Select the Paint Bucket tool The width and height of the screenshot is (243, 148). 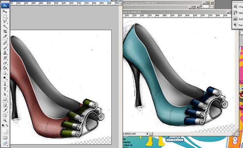5,68
